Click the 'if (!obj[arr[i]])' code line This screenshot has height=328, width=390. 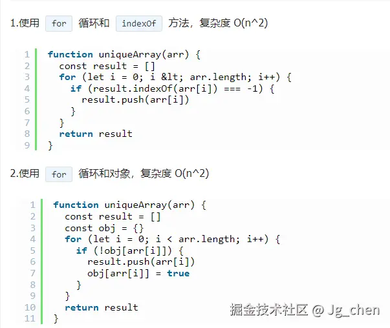[131, 251]
